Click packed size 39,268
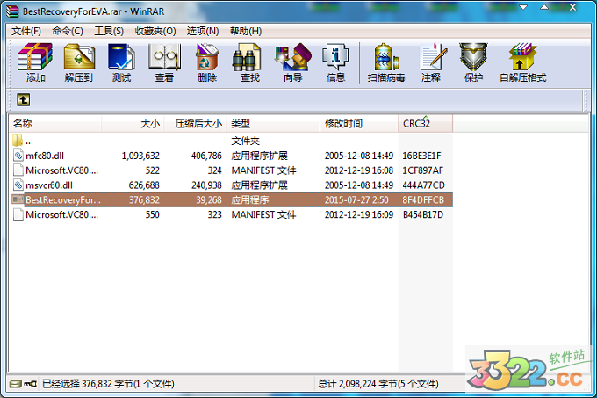This screenshot has height=398, width=597. coord(209,200)
